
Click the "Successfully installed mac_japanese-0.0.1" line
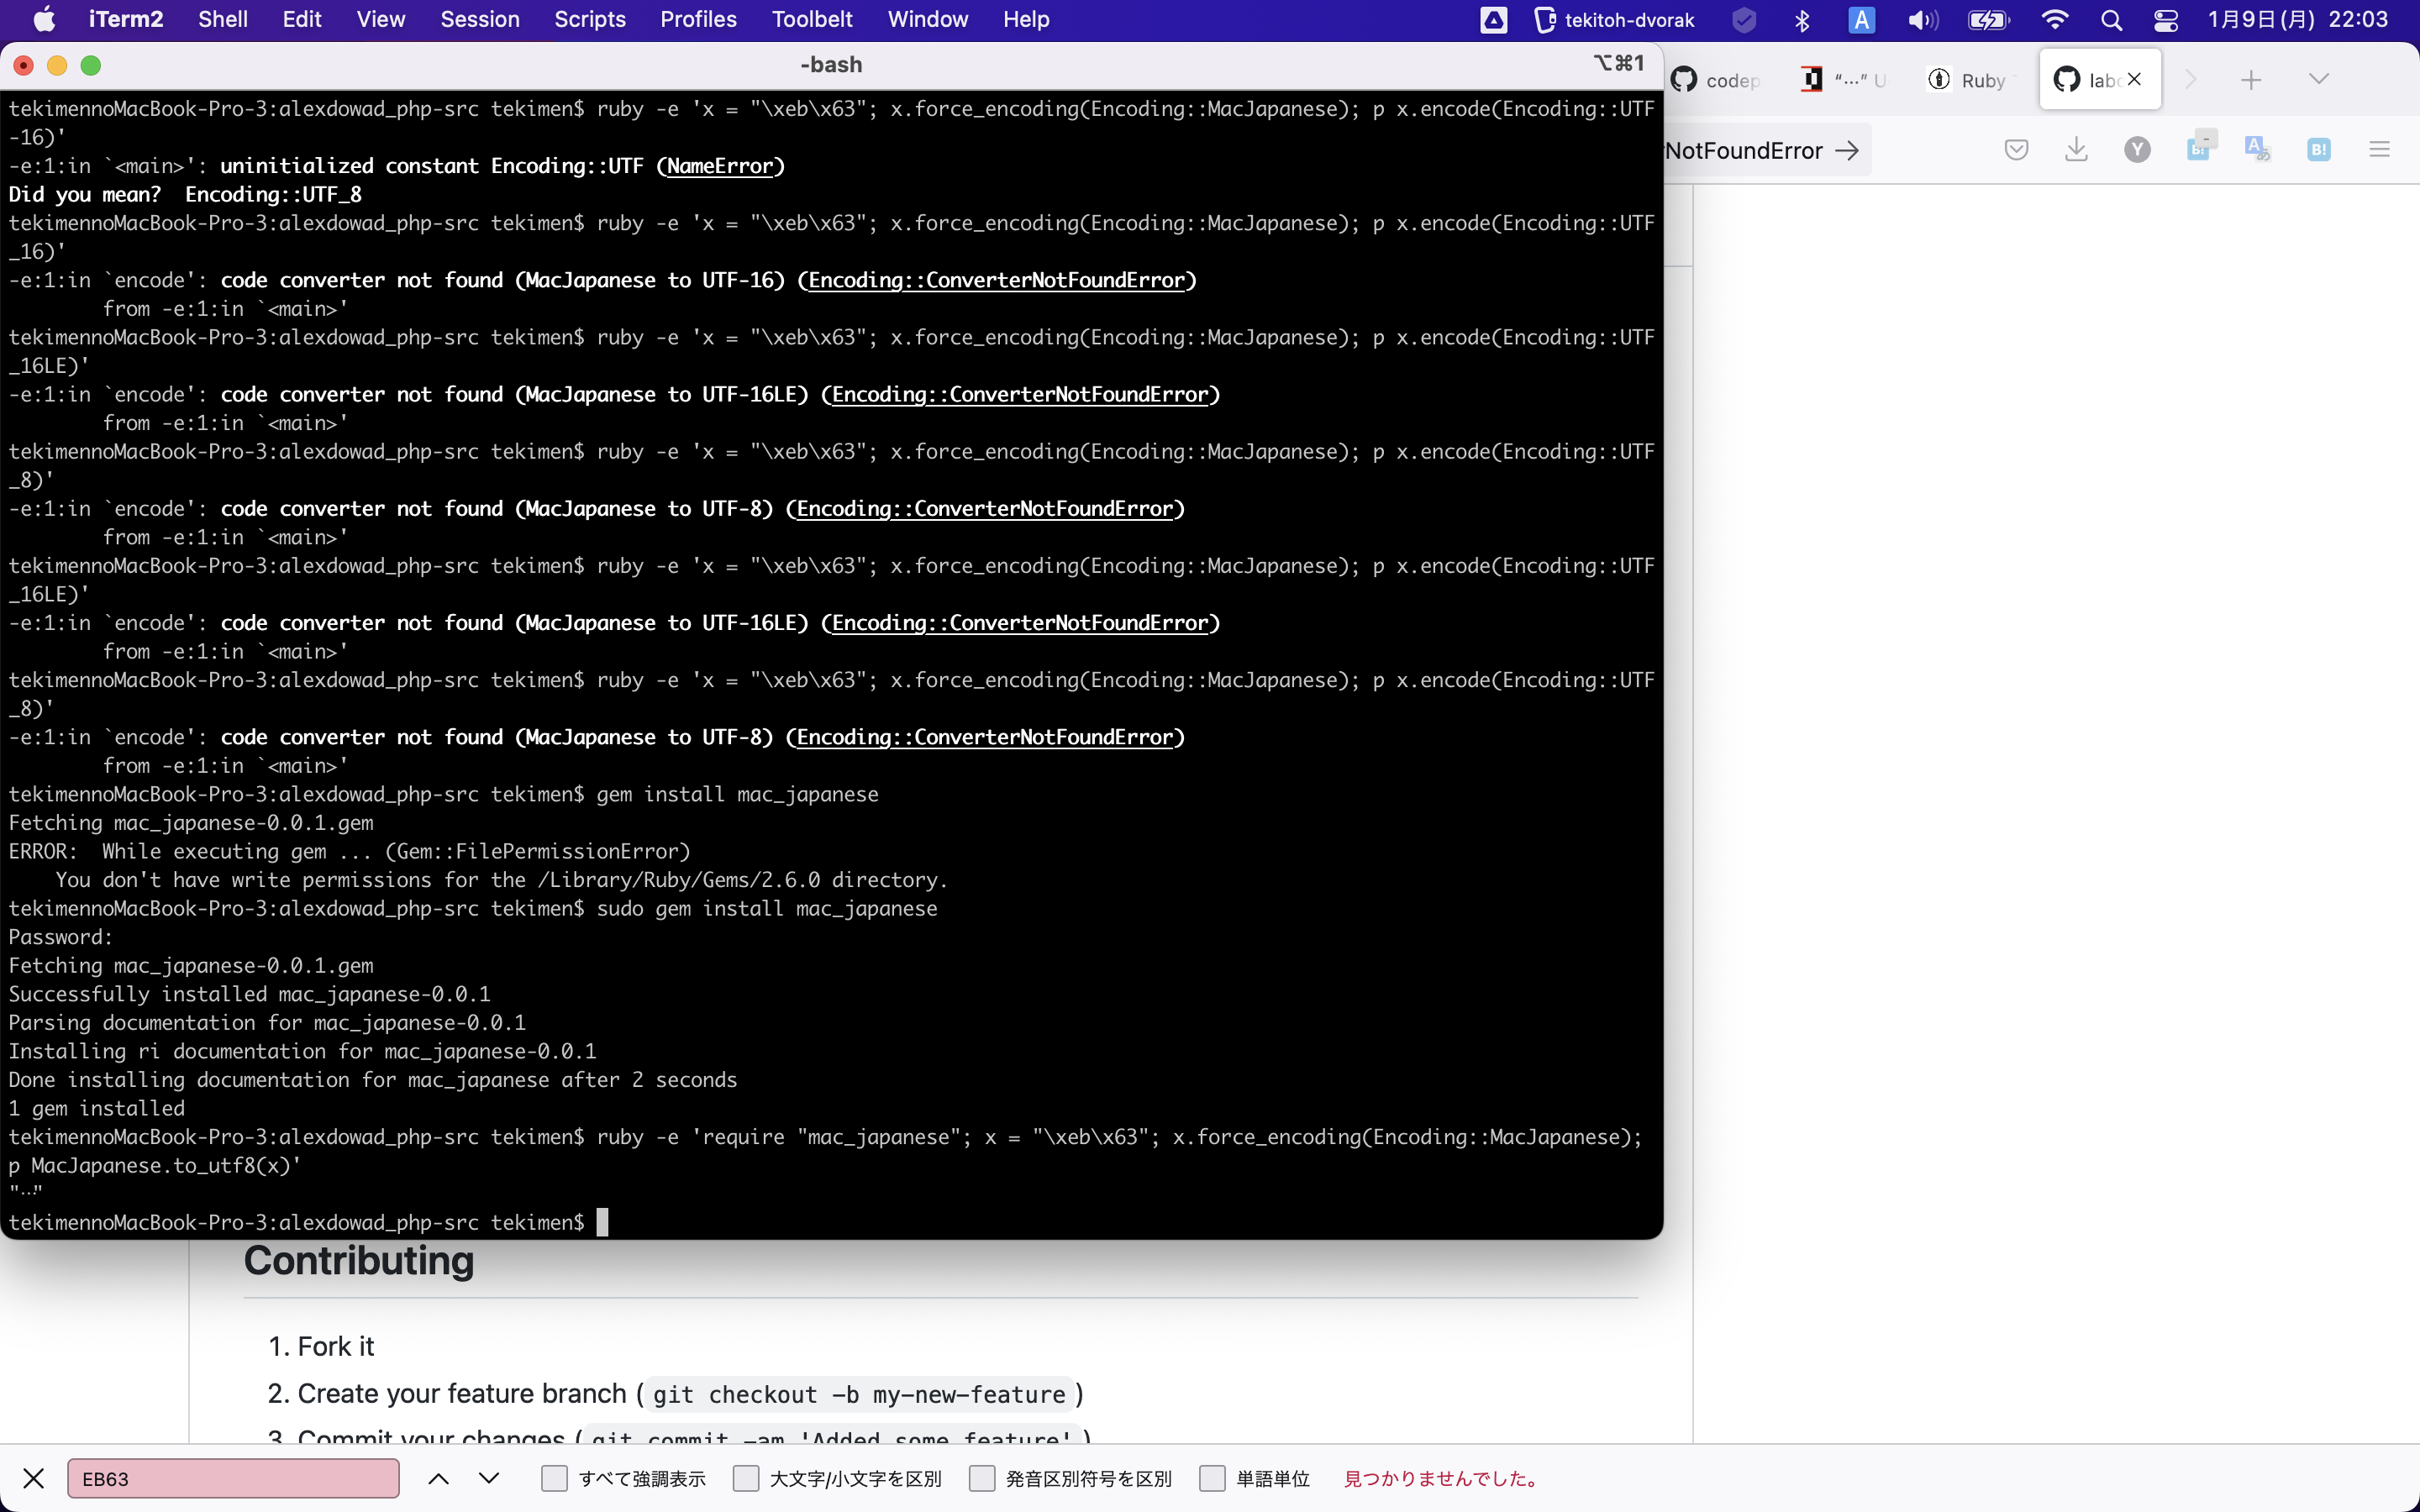pyautogui.click(x=250, y=994)
